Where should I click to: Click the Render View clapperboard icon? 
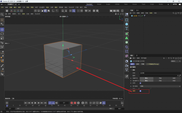[x=111, y=11]
